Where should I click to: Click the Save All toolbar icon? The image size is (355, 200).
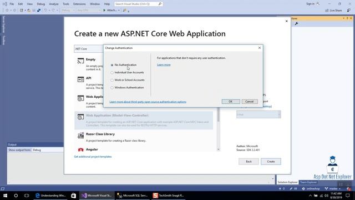point(39,10)
